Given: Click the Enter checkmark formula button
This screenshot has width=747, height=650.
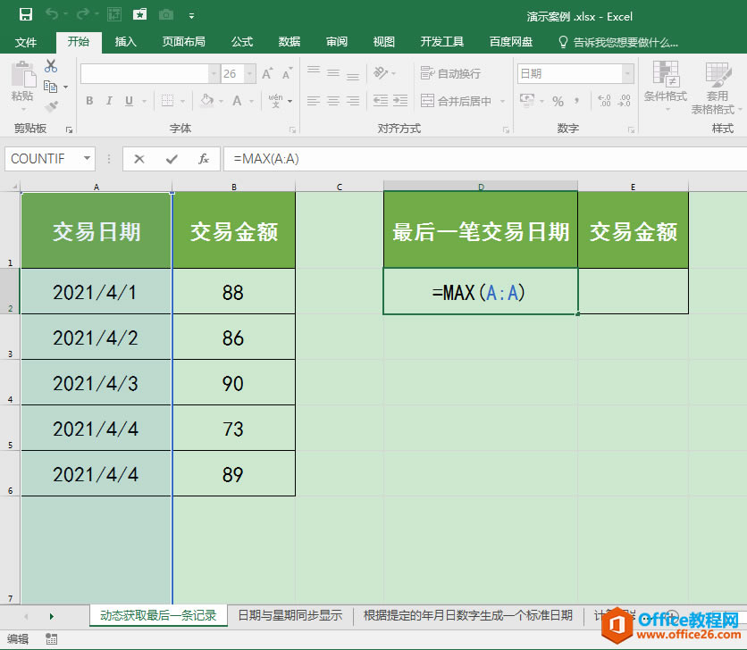Looking at the screenshot, I should (172, 159).
